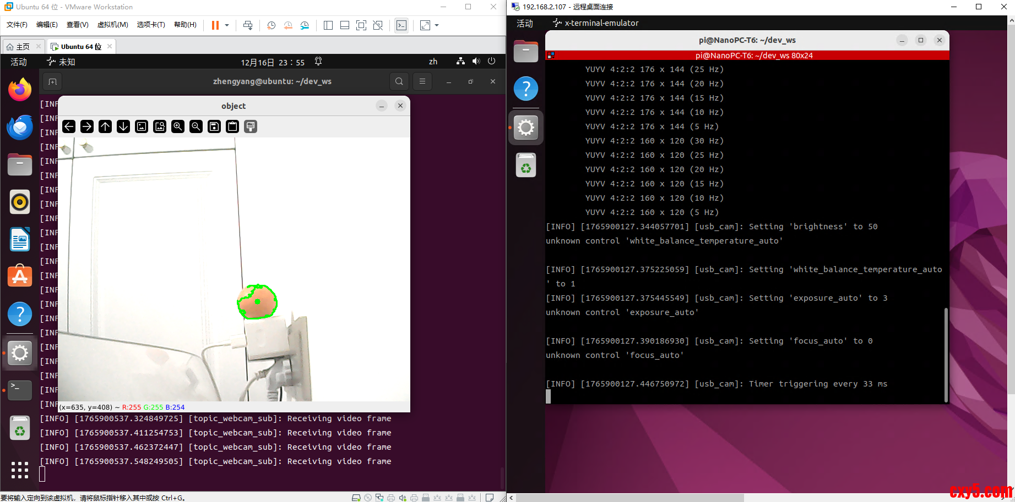Click zoom out magnifier in object toolbar

point(196,127)
